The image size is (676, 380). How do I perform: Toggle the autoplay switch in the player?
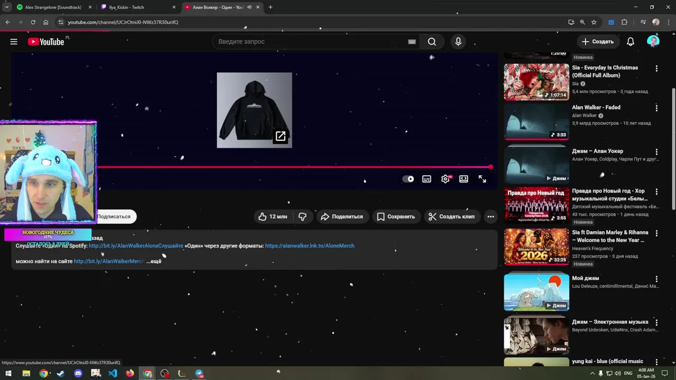click(408, 179)
